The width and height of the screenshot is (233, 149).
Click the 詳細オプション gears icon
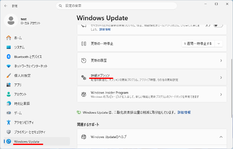[84, 77]
